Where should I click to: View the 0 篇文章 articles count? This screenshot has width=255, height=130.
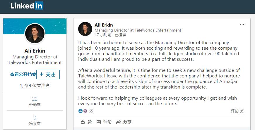(35, 120)
